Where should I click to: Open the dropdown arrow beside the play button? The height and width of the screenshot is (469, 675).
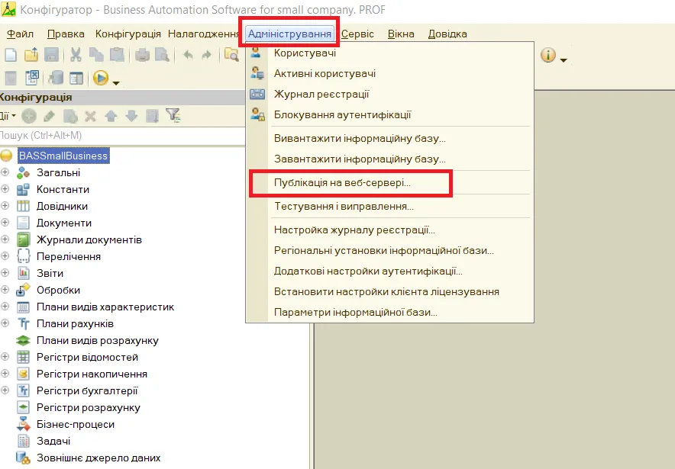tap(116, 81)
